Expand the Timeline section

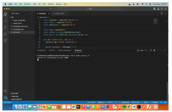[22, 96]
